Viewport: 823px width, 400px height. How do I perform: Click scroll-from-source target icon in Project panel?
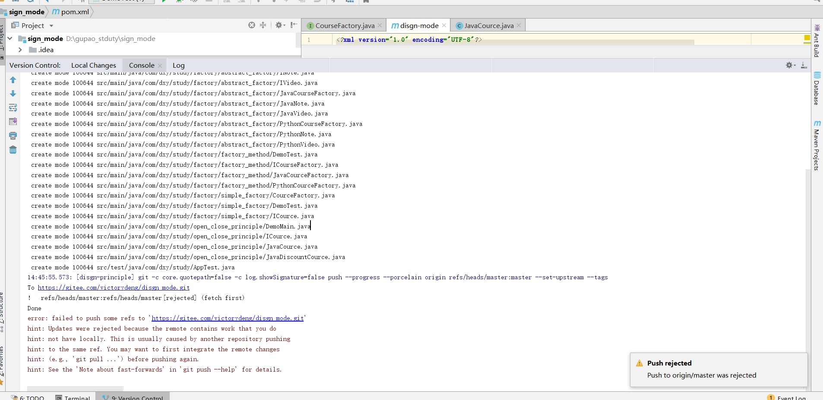click(x=252, y=25)
